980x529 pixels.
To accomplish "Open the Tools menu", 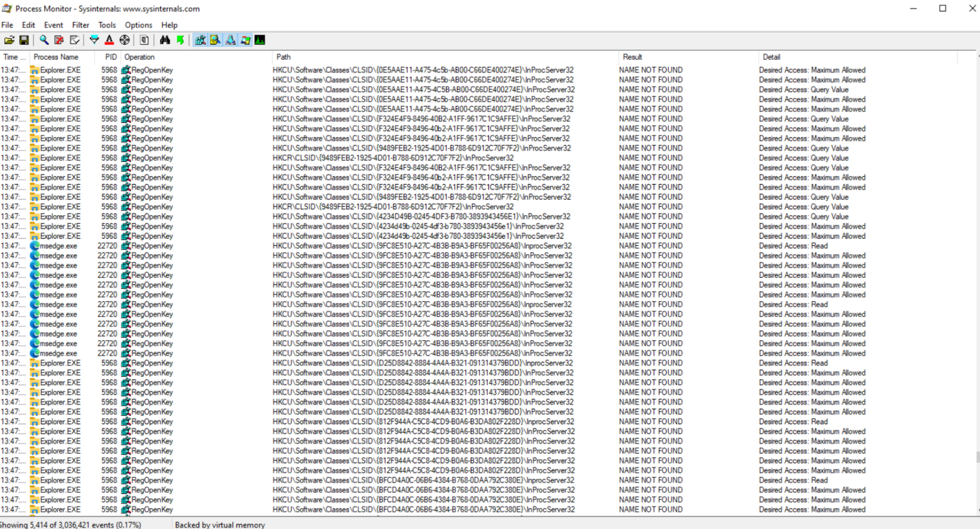I will point(106,25).
